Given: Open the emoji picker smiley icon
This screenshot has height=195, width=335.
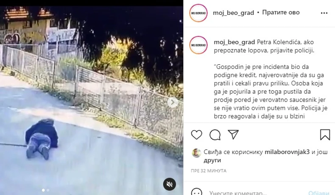Looking at the screenshot, I should [x=197, y=192].
